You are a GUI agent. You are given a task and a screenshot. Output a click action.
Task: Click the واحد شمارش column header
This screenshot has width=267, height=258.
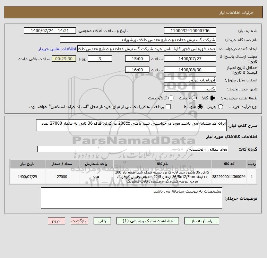(x=96, y=164)
